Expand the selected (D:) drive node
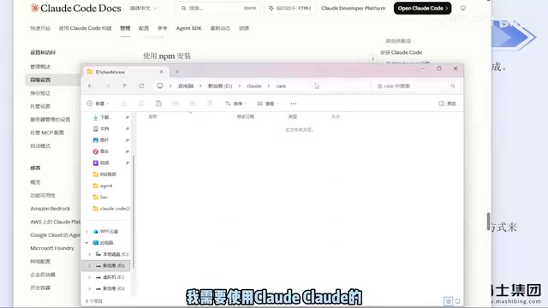Screen dimensions: 548x308 click(89, 266)
